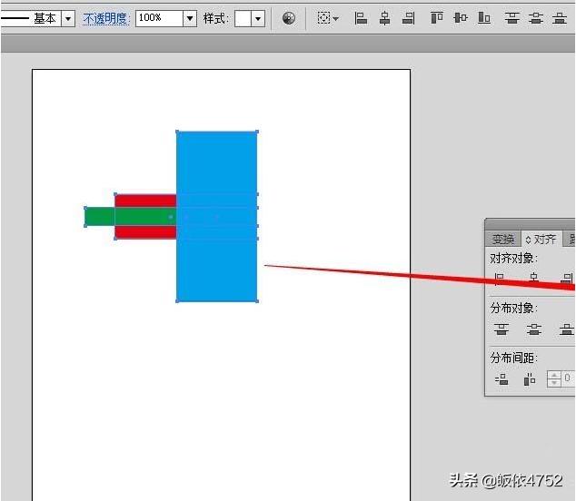Click vertical align top icon in top toolbar
The width and height of the screenshot is (576, 501).
pyautogui.click(x=437, y=17)
